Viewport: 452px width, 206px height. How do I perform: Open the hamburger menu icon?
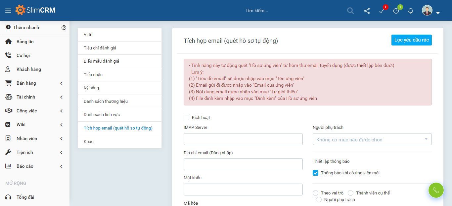[8, 11]
